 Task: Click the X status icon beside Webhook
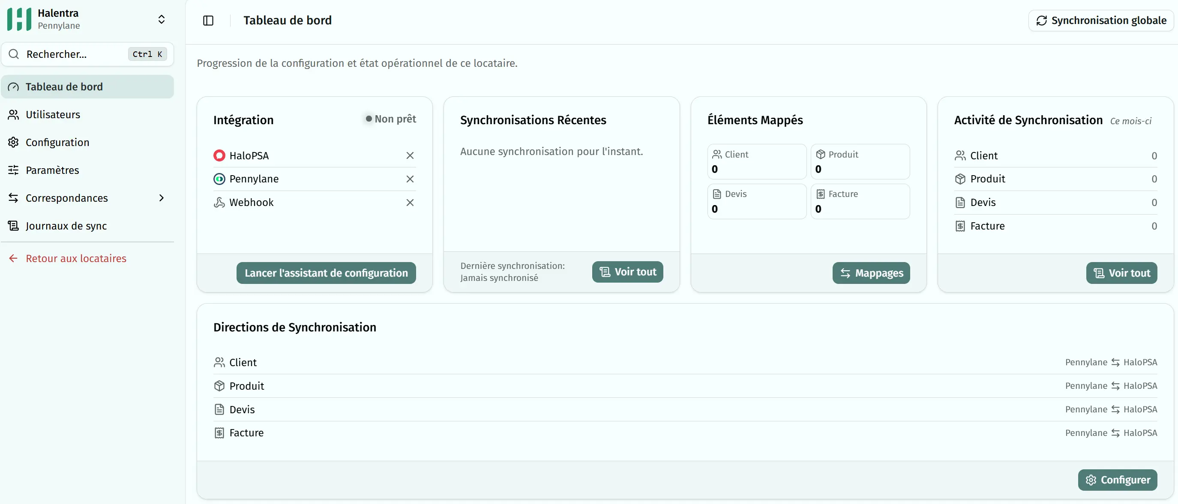coord(410,202)
